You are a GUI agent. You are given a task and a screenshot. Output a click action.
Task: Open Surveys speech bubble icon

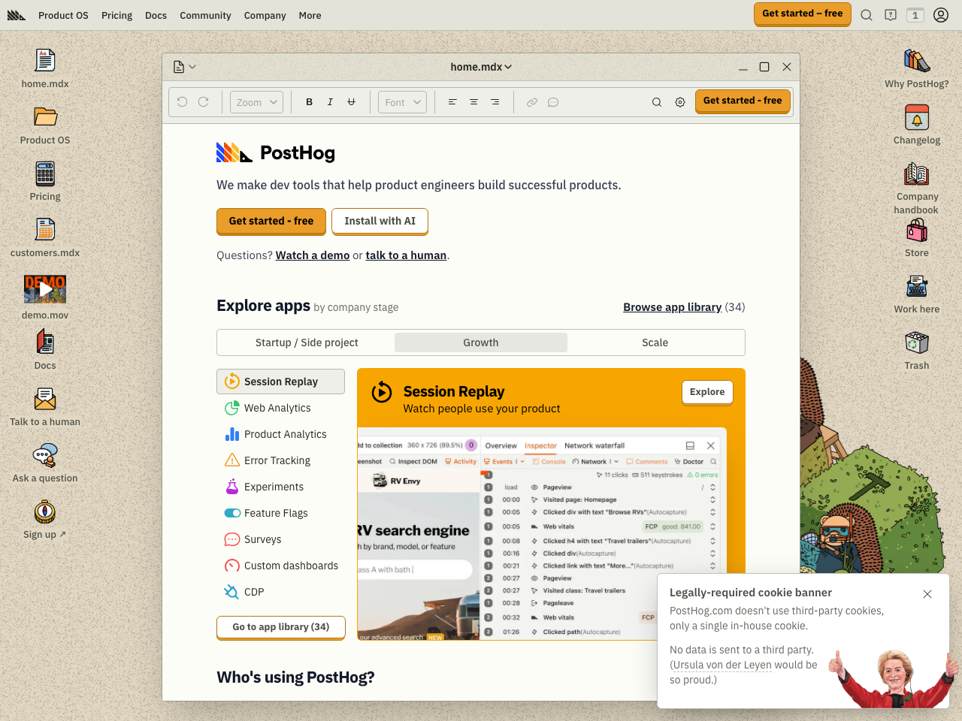(x=231, y=539)
